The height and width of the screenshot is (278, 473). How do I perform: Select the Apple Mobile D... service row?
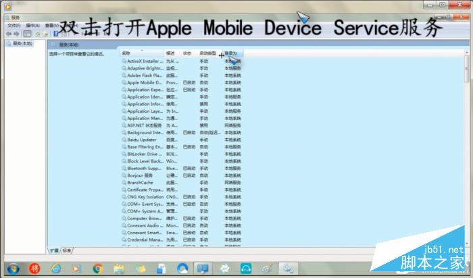(181, 82)
